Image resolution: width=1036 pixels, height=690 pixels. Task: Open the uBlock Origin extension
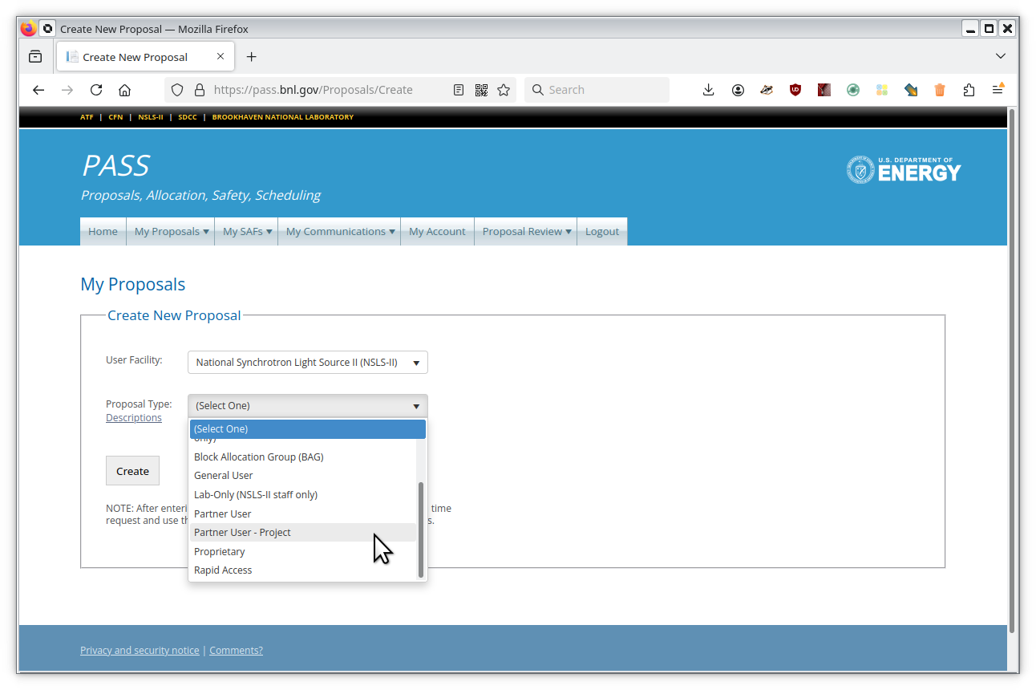tap(795, 90)
